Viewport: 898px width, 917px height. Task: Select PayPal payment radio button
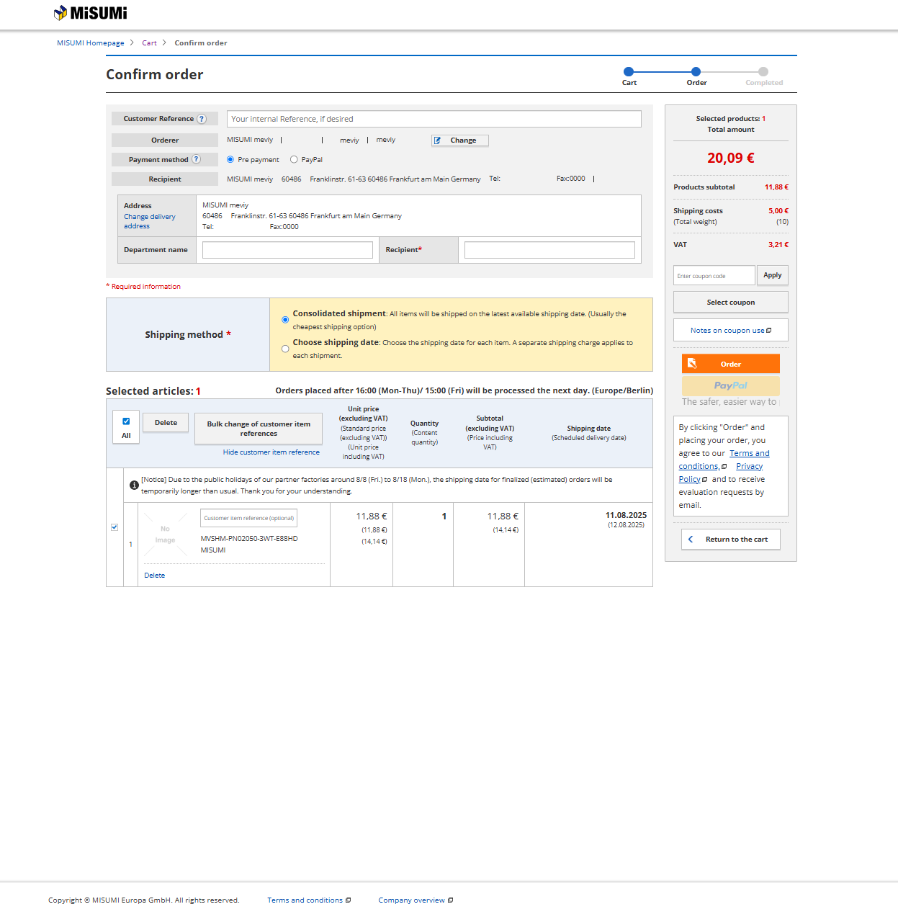coord(294,159)
